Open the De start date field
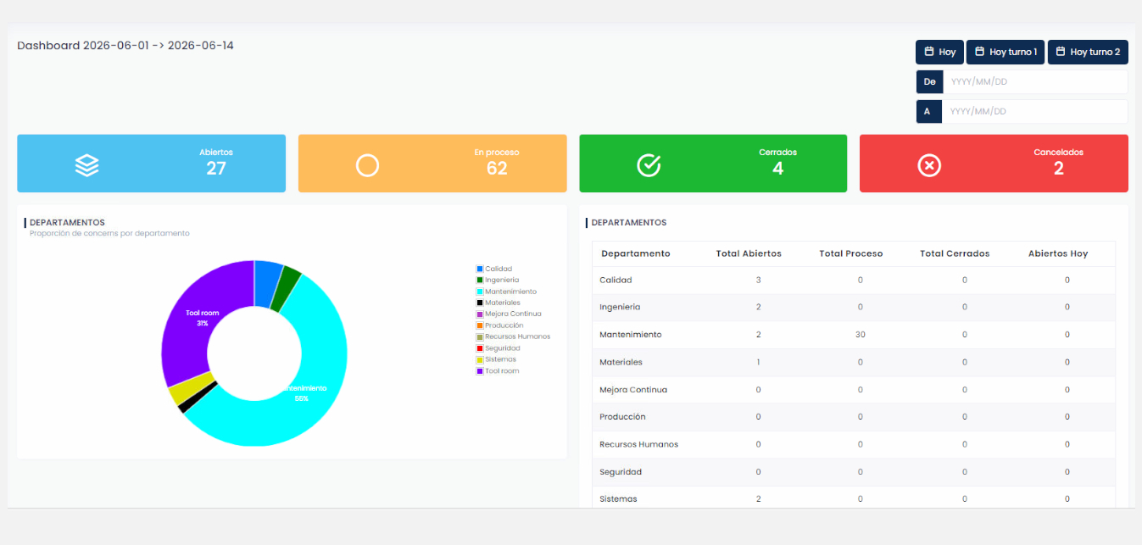1142x545 pixels. click(x=1034, y=82)
